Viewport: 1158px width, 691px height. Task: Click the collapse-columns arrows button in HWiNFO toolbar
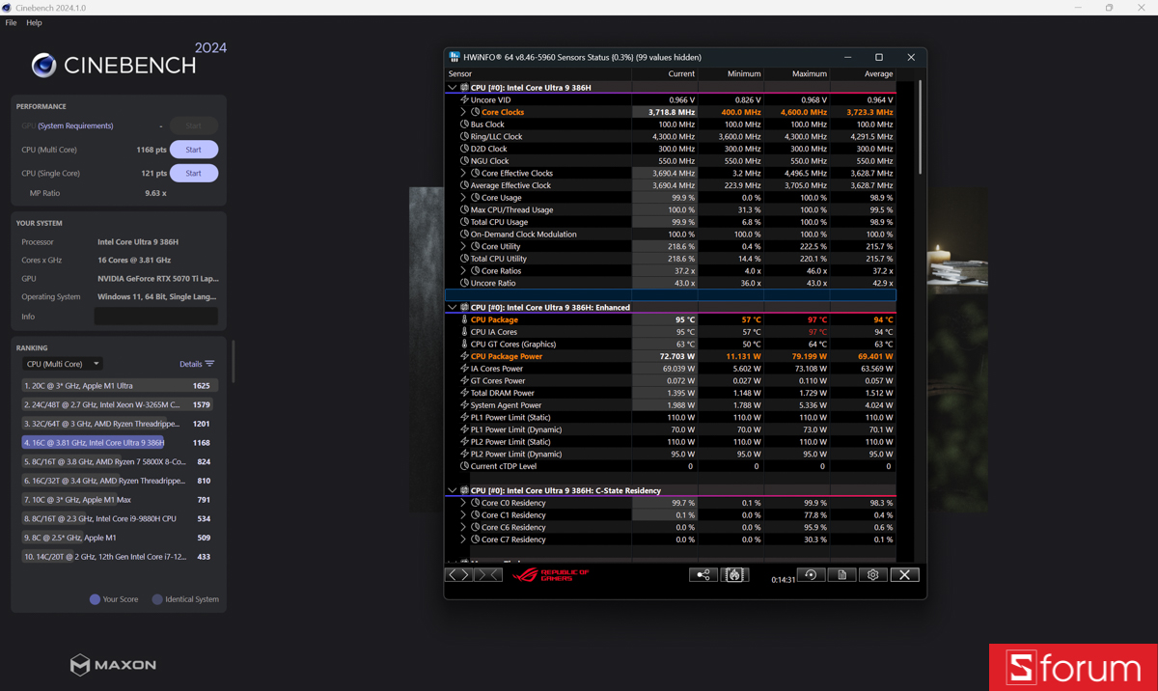(x=488, y=575)
